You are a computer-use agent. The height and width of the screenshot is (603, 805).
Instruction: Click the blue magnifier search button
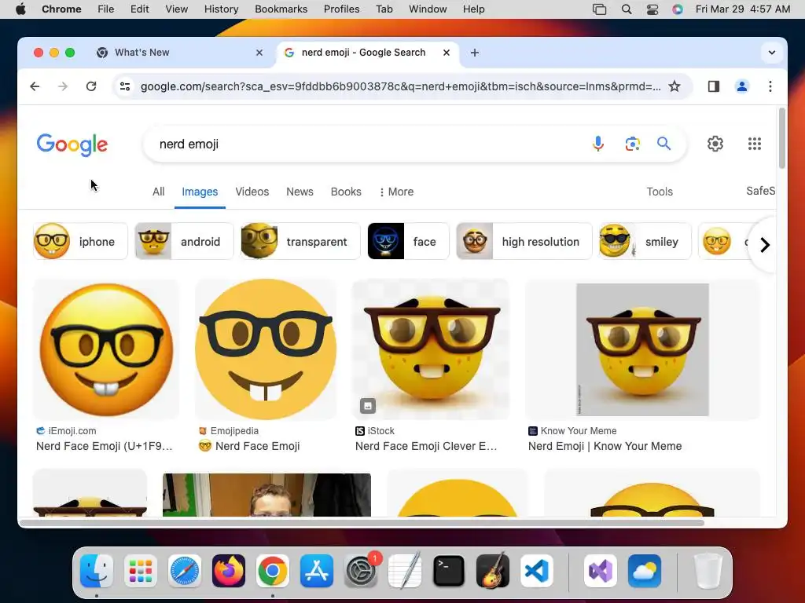click(x=663, y=144)
